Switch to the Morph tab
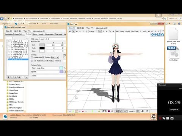The image size is (182, 136). 41,34
